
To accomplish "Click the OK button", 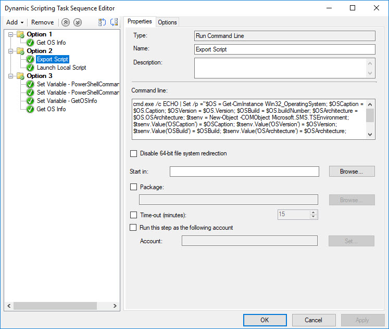I will pyautogui.click(x=265, y=320).
